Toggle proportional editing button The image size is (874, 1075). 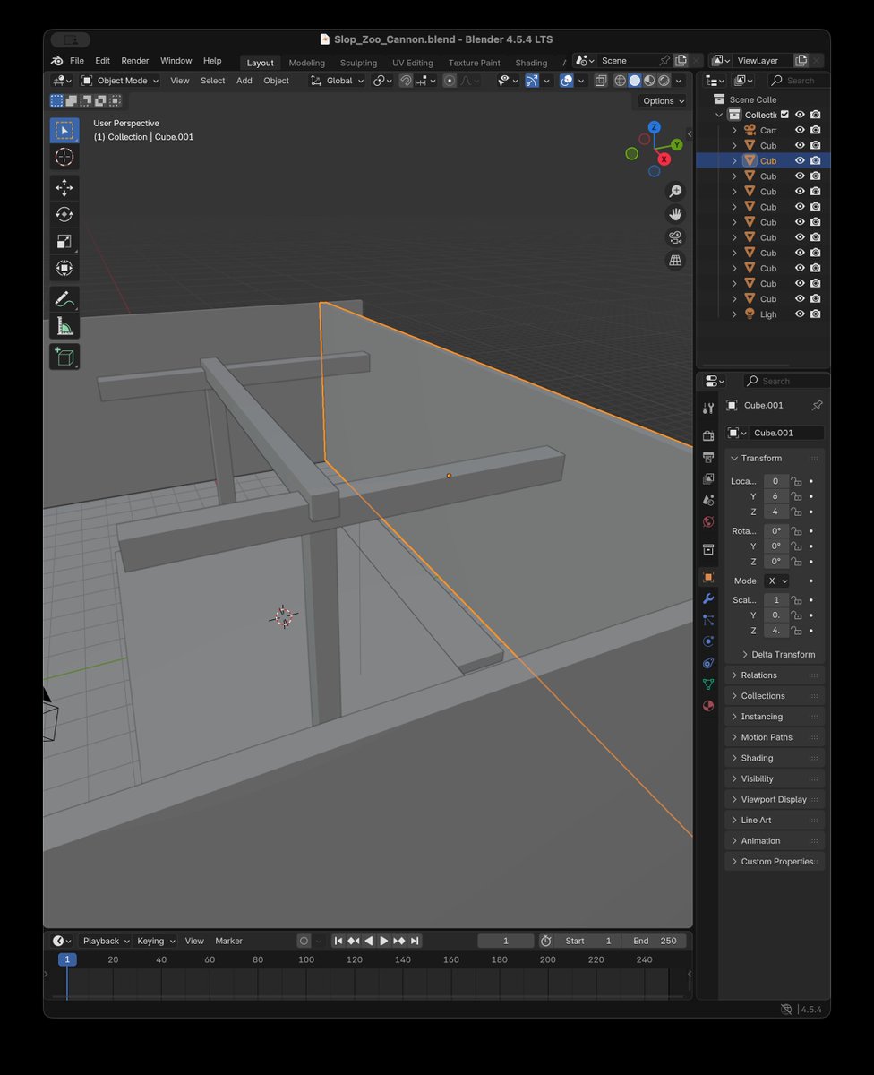coord(450,81)
